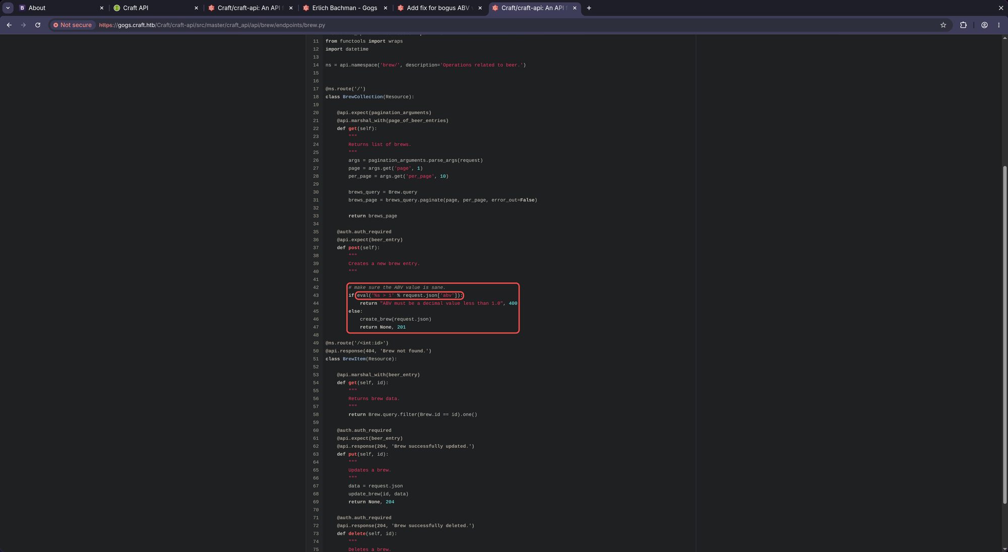This screenshot has width=1008, height=552.
Task: Click 'create_brew(request.json)' code line
Action: pos(396,319)
